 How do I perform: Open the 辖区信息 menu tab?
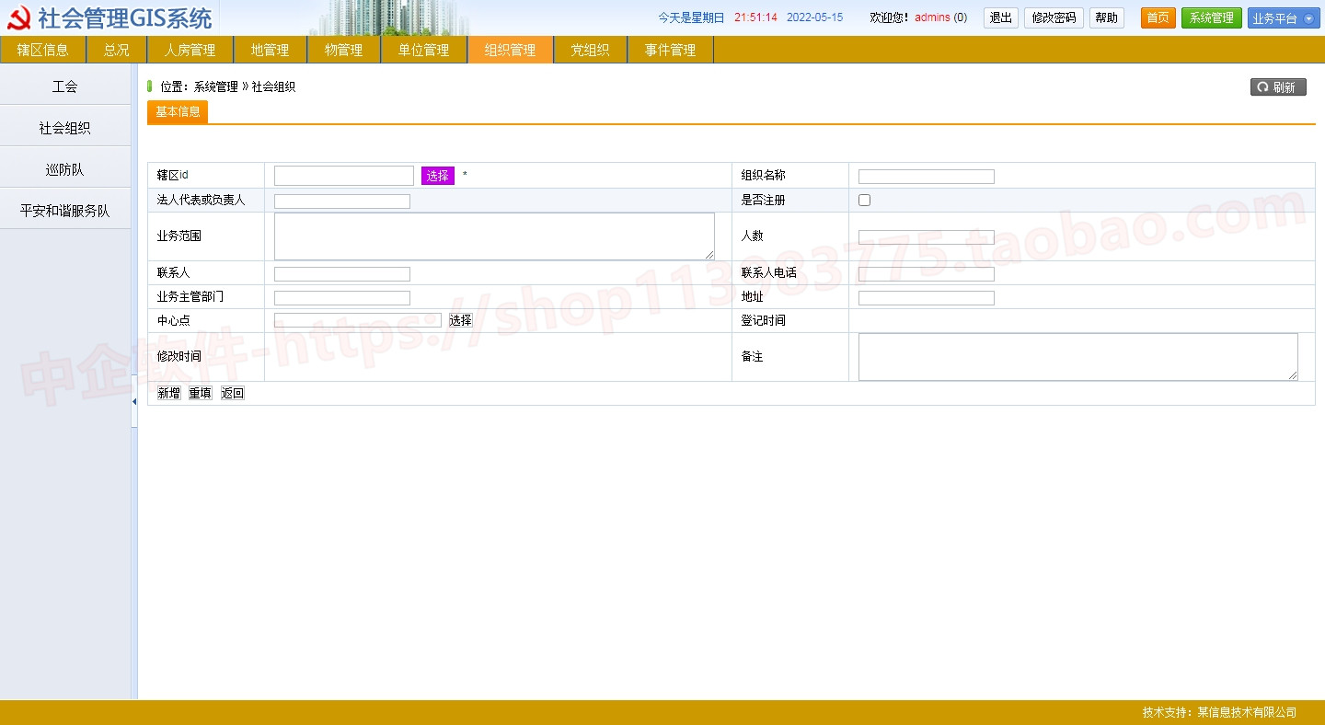(x=42, y=50)
